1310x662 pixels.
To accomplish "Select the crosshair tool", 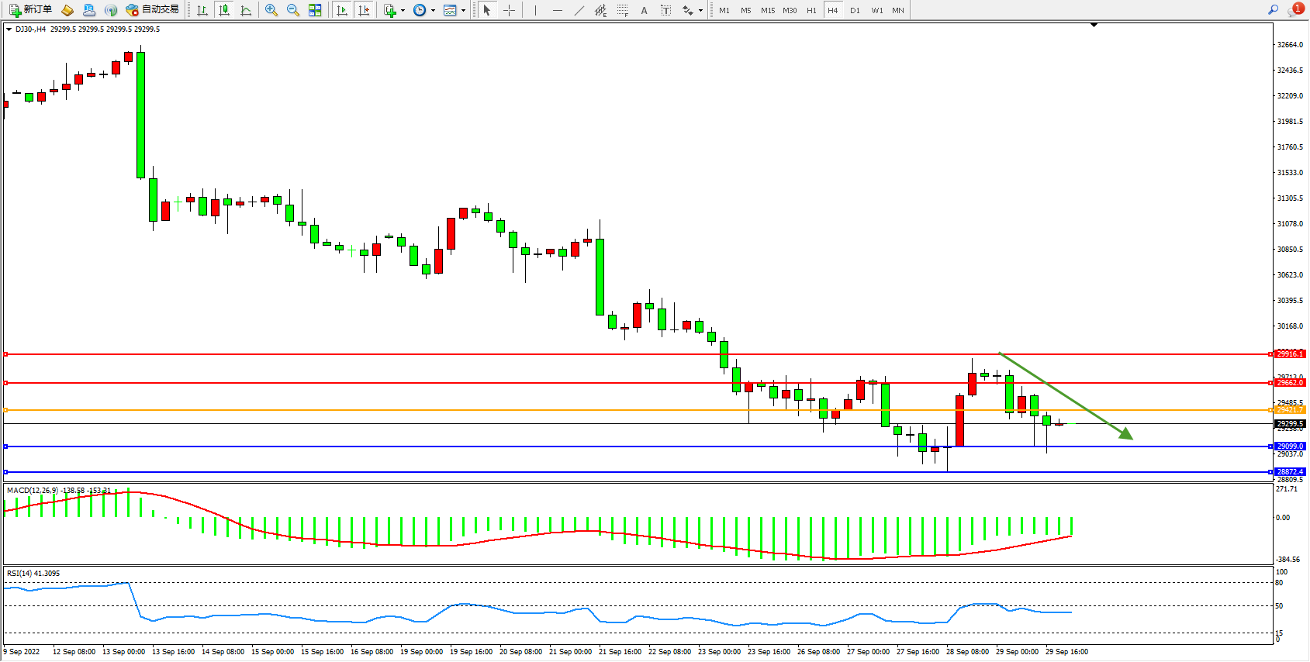I will click(509, 10).
